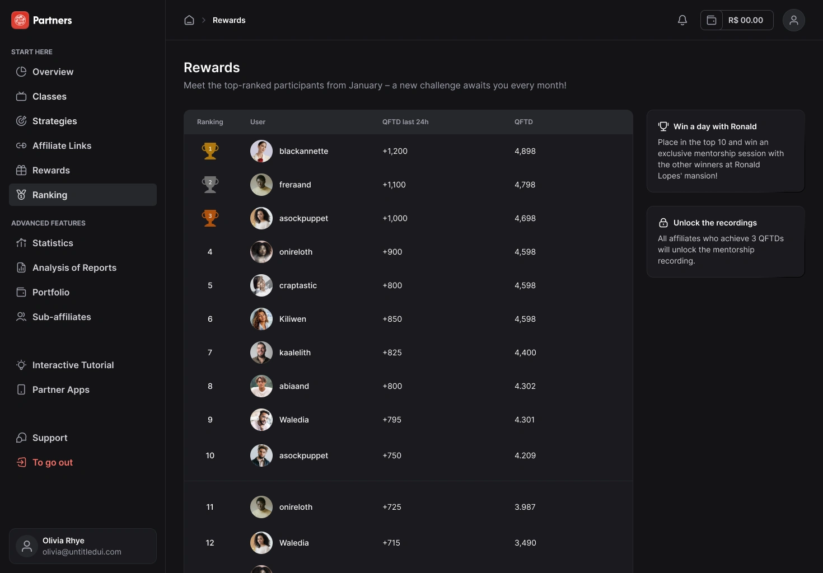Select username abiaand
823x573 pixels.
pos(294,386)
